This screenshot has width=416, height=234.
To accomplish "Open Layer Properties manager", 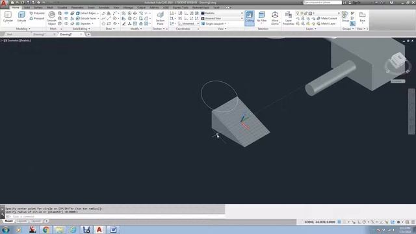I will [x=289, y=18].
